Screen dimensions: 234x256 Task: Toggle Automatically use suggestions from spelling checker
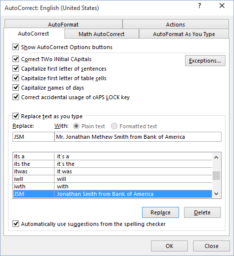point(16,224)
